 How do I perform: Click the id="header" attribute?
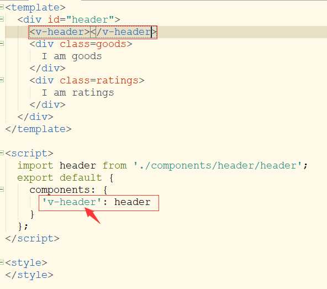pyautogui.click(x=81, y=19)
